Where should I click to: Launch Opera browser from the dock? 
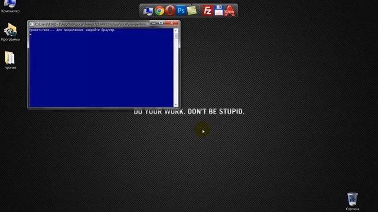170,11
